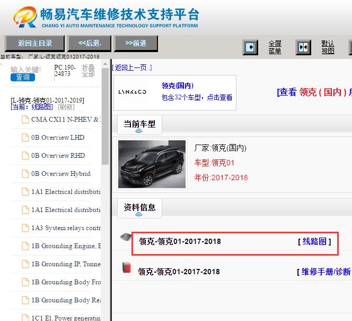Click 领克-领克01-2017-2018 text in 线路图 row
352x321 pixels.
point(180,241)
